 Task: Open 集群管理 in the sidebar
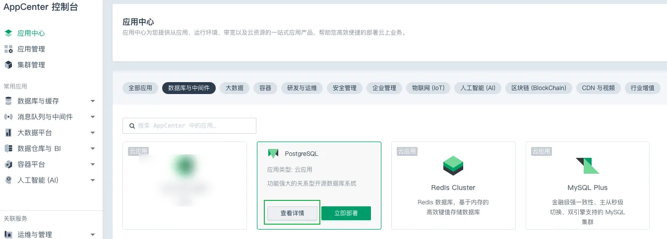31,65
